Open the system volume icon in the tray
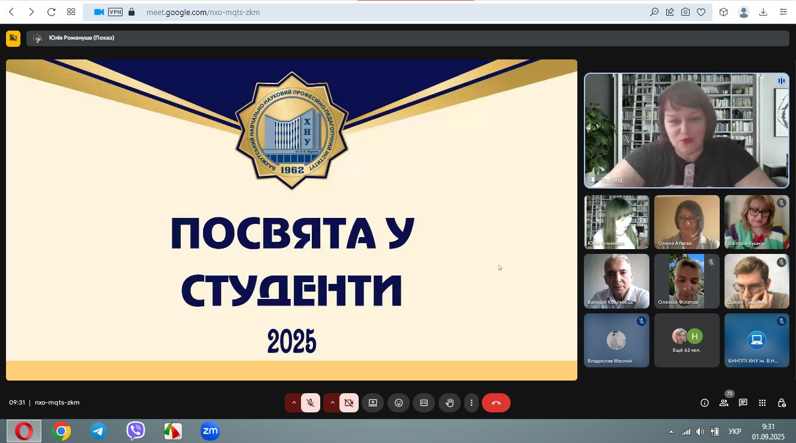Viewport: 796px width, 443px height. coord(700,432)
